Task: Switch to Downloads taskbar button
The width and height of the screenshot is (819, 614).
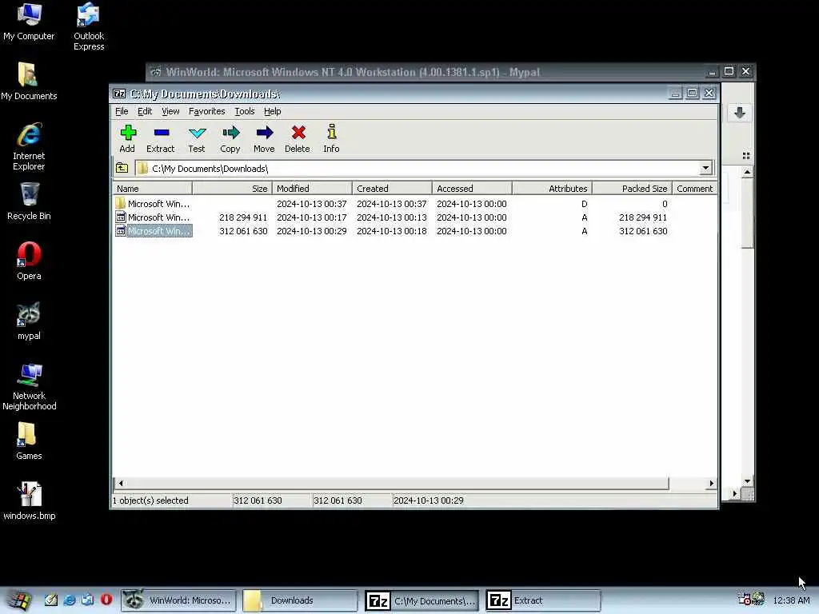Action: pos(301,600)
